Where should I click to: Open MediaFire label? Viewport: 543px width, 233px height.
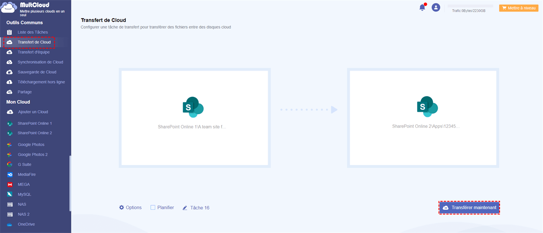coord(27,175)
